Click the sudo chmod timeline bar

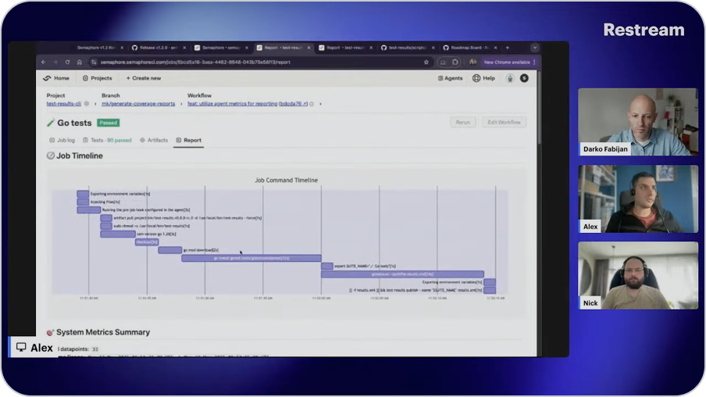[x=106, y=226]
